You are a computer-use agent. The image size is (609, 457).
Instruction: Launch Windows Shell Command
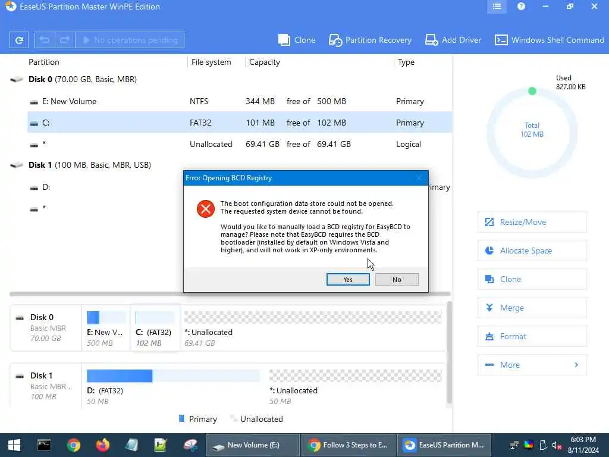tap(549, 40)
